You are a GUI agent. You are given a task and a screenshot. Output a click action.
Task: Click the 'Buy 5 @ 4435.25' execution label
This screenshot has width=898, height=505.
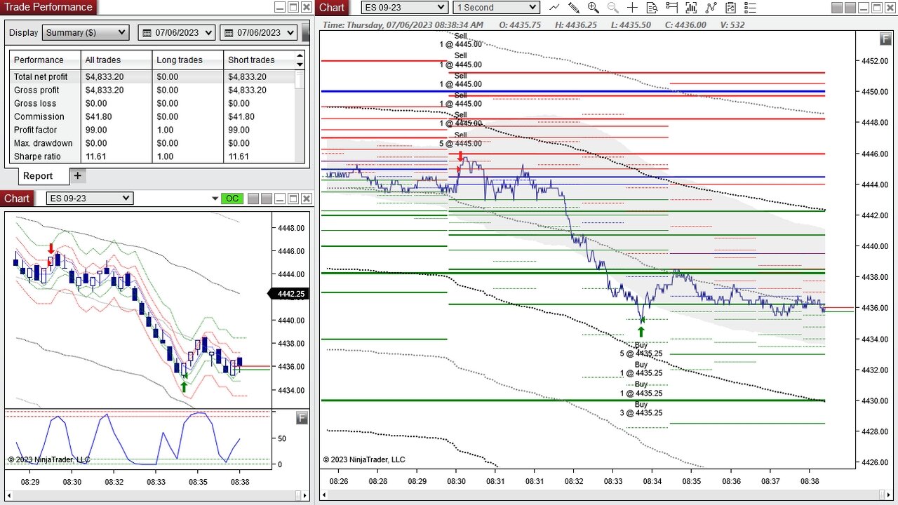click(641, 349)
